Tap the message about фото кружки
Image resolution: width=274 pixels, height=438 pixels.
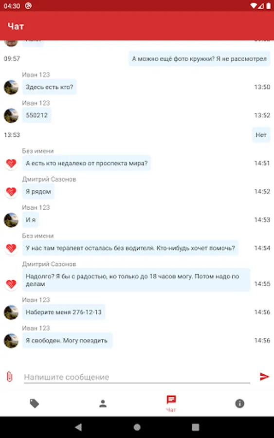(x=199, y=59)
